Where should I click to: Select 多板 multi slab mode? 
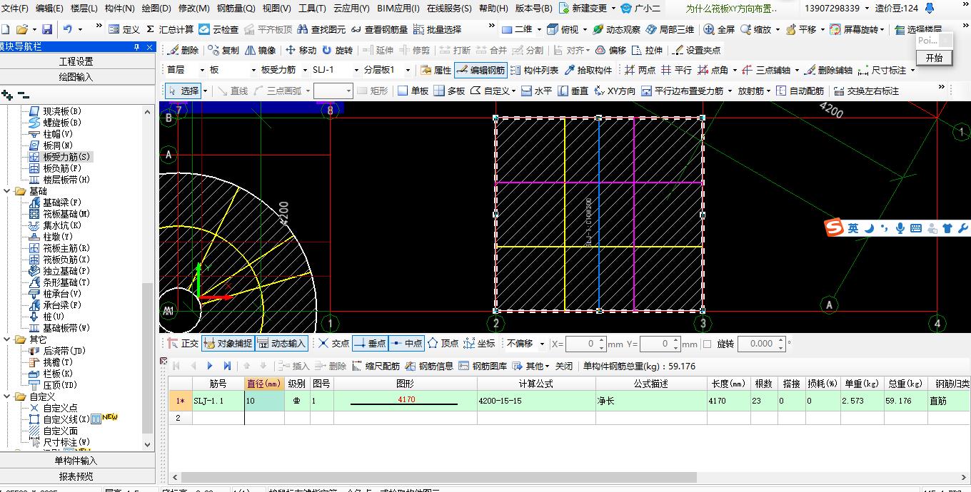tap(449, 91)
